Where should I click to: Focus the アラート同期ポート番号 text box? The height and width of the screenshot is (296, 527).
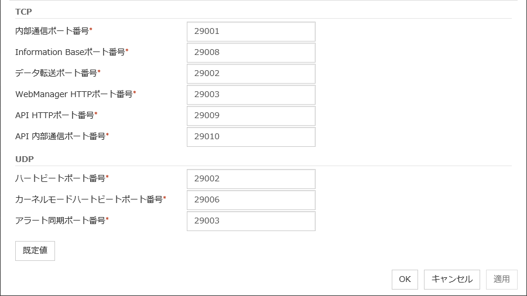251,221
